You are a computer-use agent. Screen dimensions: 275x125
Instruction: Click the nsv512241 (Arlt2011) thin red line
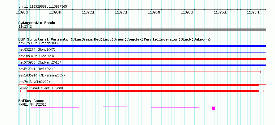[140, 72]
